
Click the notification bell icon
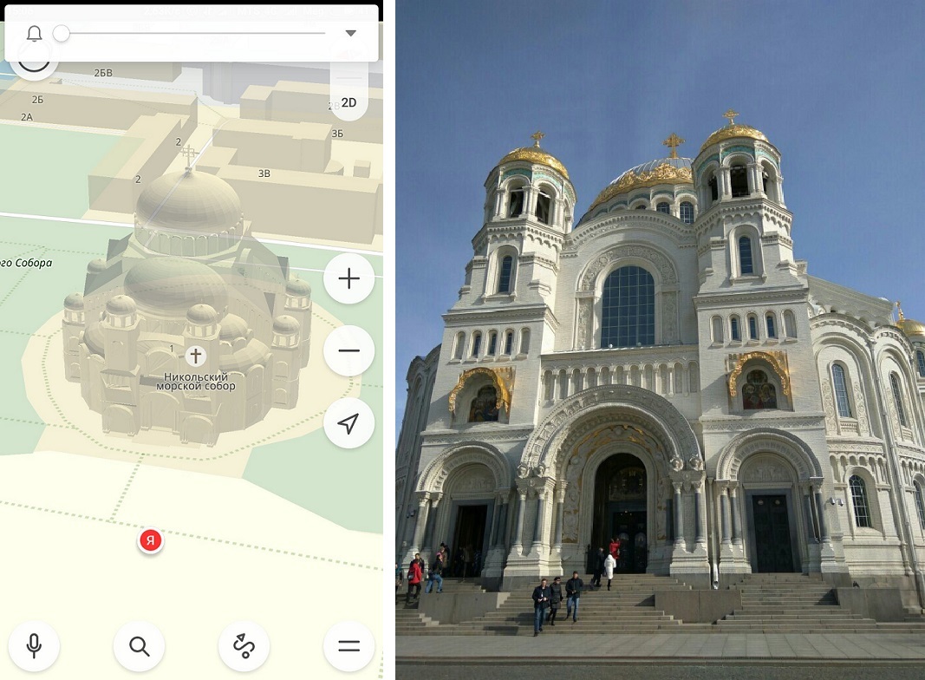click(x=34, y=33)
